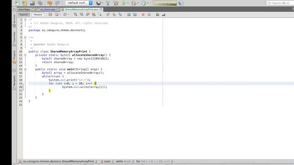This screenshot has width=294, height=165.
Task: Click the Stop Macro Recording icon
Action: [149, 14]
